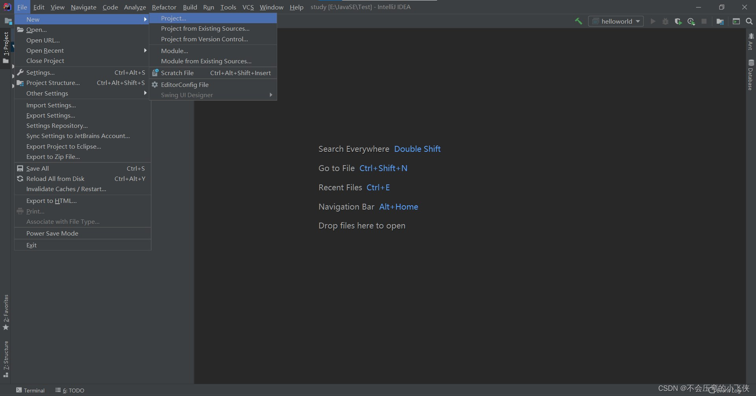Open the Ant tool window tab
The width and height of the screenshot is (756, 396).
coord(750,41)
